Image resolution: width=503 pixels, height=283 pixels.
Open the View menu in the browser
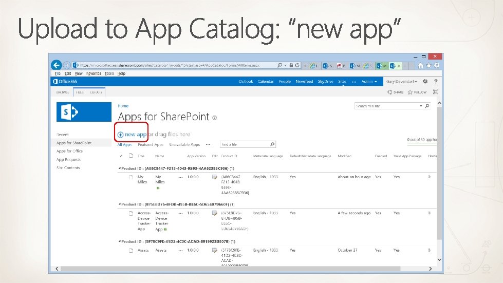click(79, 73)
